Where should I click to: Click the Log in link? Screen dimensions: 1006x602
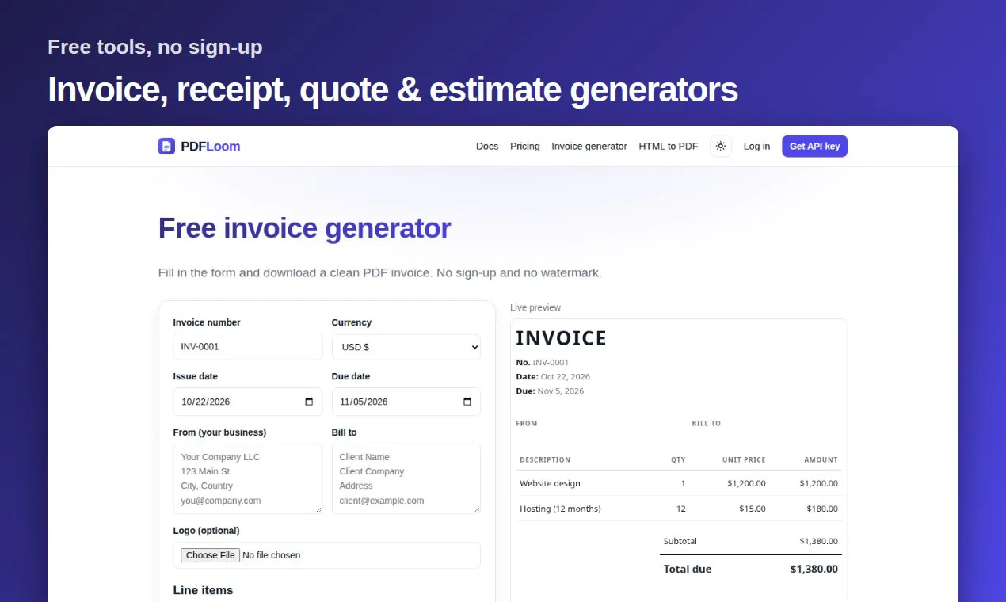point(756,146)
